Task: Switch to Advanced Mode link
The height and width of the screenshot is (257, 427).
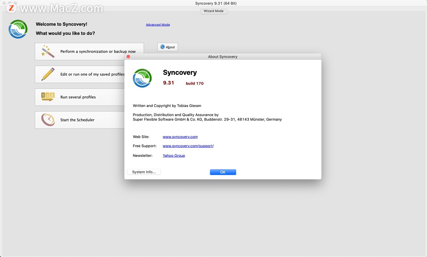Action: [158, 25]
